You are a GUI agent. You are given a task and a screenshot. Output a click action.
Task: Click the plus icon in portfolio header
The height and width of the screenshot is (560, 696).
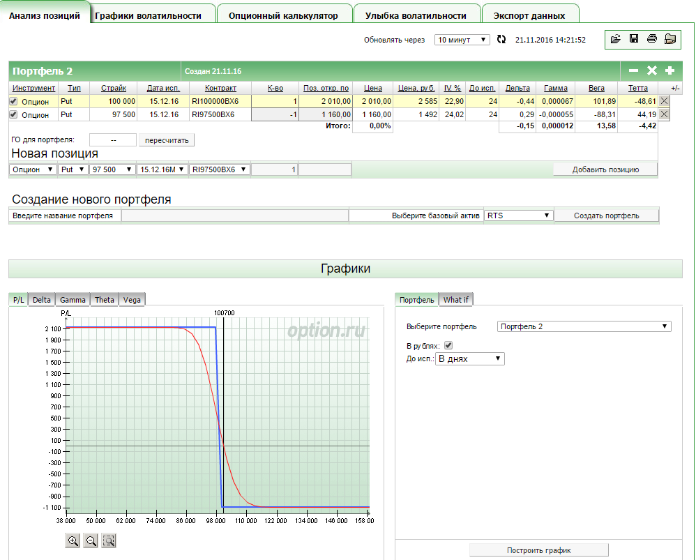[x=669, y=70]
